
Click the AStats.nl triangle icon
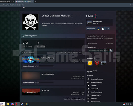88,86
